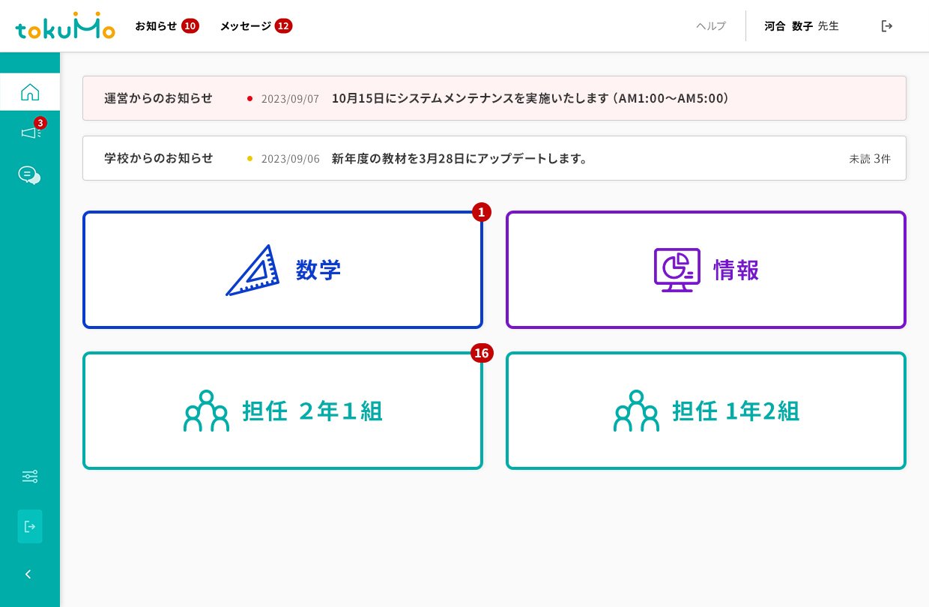Screen dimensions: 929x607
Task: Click the megaphone announcements icon with badge 3
Action: click(30, 133)
